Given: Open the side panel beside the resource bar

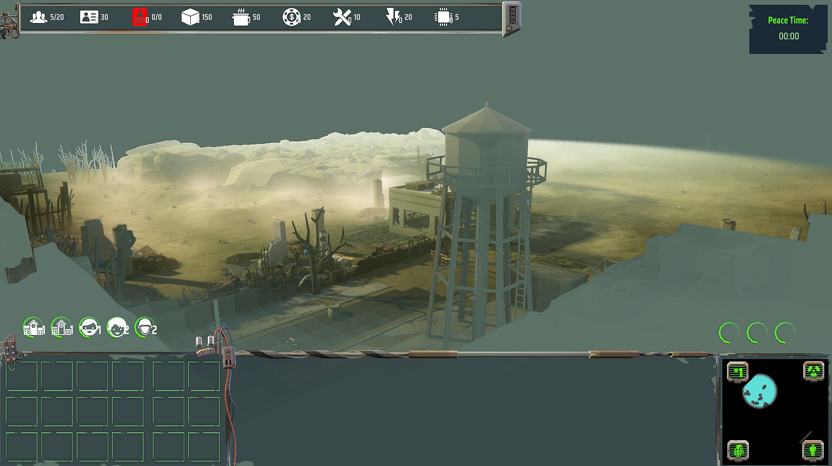Looking at the screenshot, I should 512,18.
